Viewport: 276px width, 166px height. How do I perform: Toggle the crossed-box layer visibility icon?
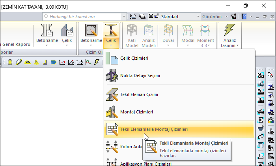(x=151, y=16)
